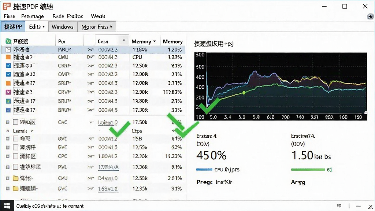
Task: Click the orange icon in the 12.00k row
Action: [8, 83]
